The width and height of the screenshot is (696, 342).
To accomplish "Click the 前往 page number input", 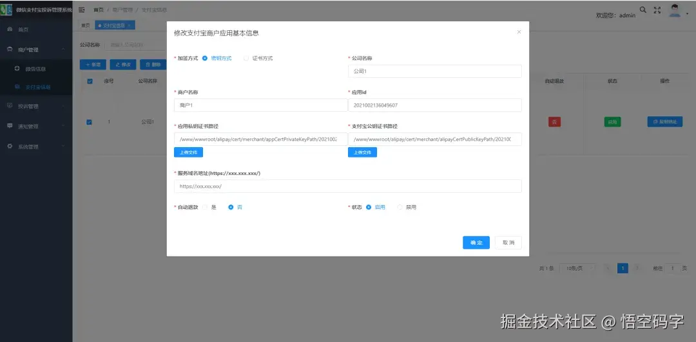I will pos(672,269).
